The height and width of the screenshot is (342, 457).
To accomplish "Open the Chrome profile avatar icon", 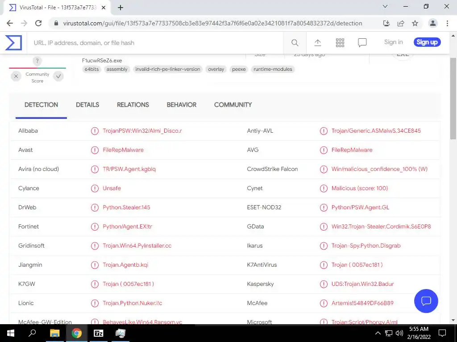I will [x=433, y=23].
